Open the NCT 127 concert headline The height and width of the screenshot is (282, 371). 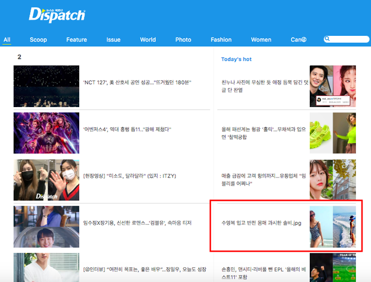[x=137, y=82]
